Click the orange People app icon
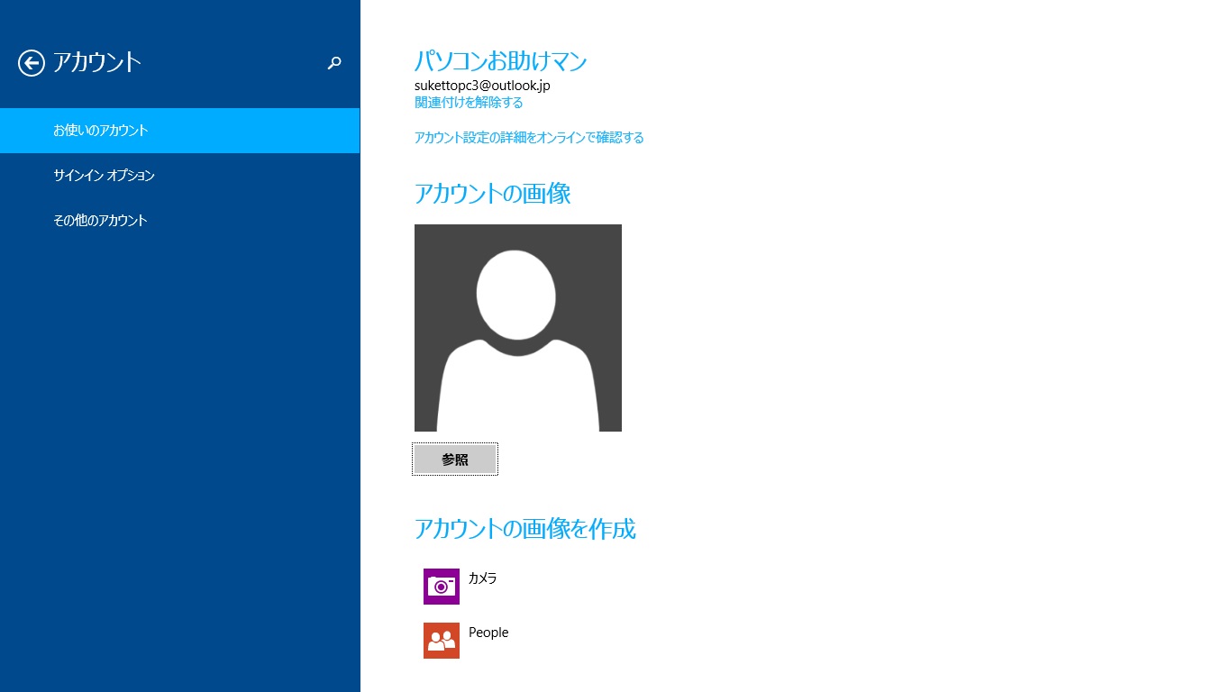Image resolution: width=1231 pixels, height=692 pixels. [442, 640]
